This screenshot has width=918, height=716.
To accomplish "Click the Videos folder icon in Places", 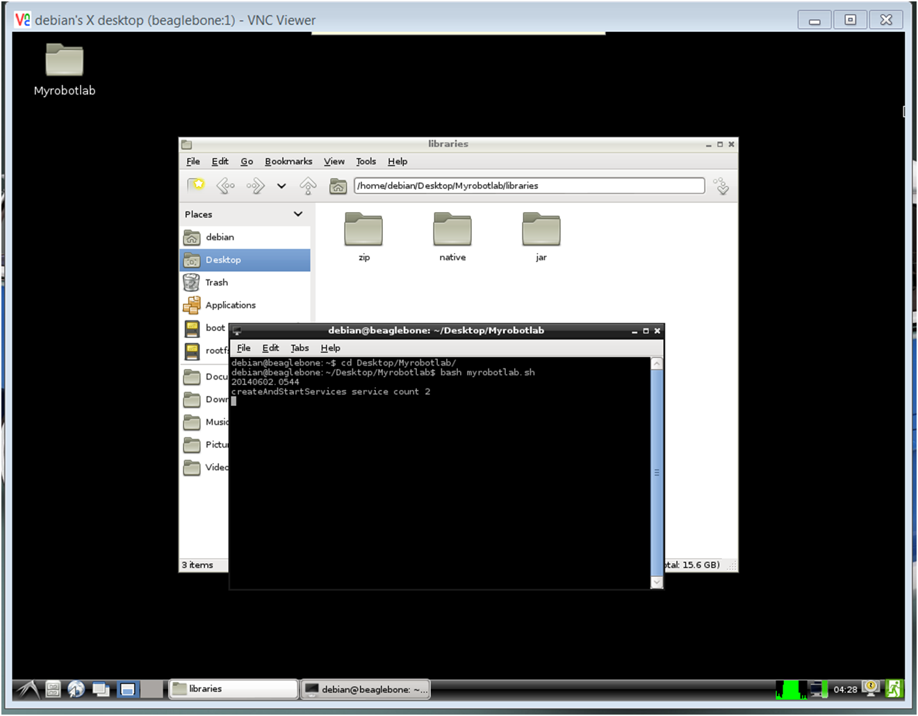I will point(192,467).
